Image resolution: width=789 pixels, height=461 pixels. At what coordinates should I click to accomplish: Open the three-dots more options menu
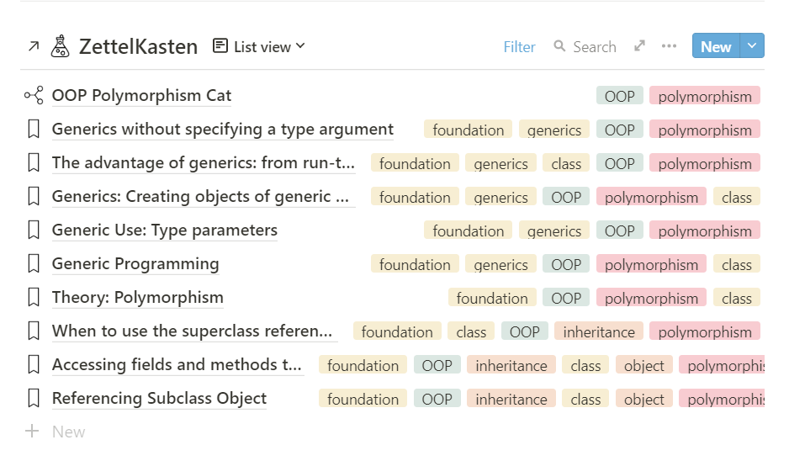click(669, 46)
